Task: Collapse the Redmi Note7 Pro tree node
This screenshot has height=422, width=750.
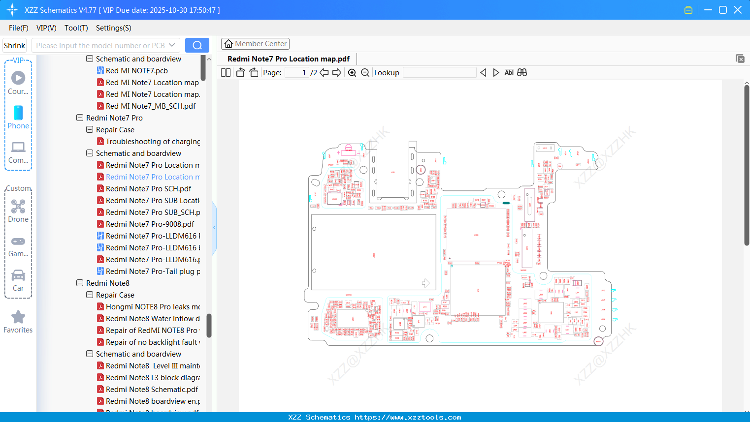Action: point(80,118)
